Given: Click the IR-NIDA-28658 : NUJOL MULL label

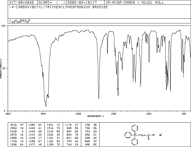Looking at the screenshot, I should tap(135, 2).
